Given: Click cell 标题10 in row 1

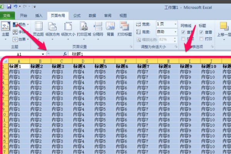Looking at the screenshot, I should [x=211, y=66].
